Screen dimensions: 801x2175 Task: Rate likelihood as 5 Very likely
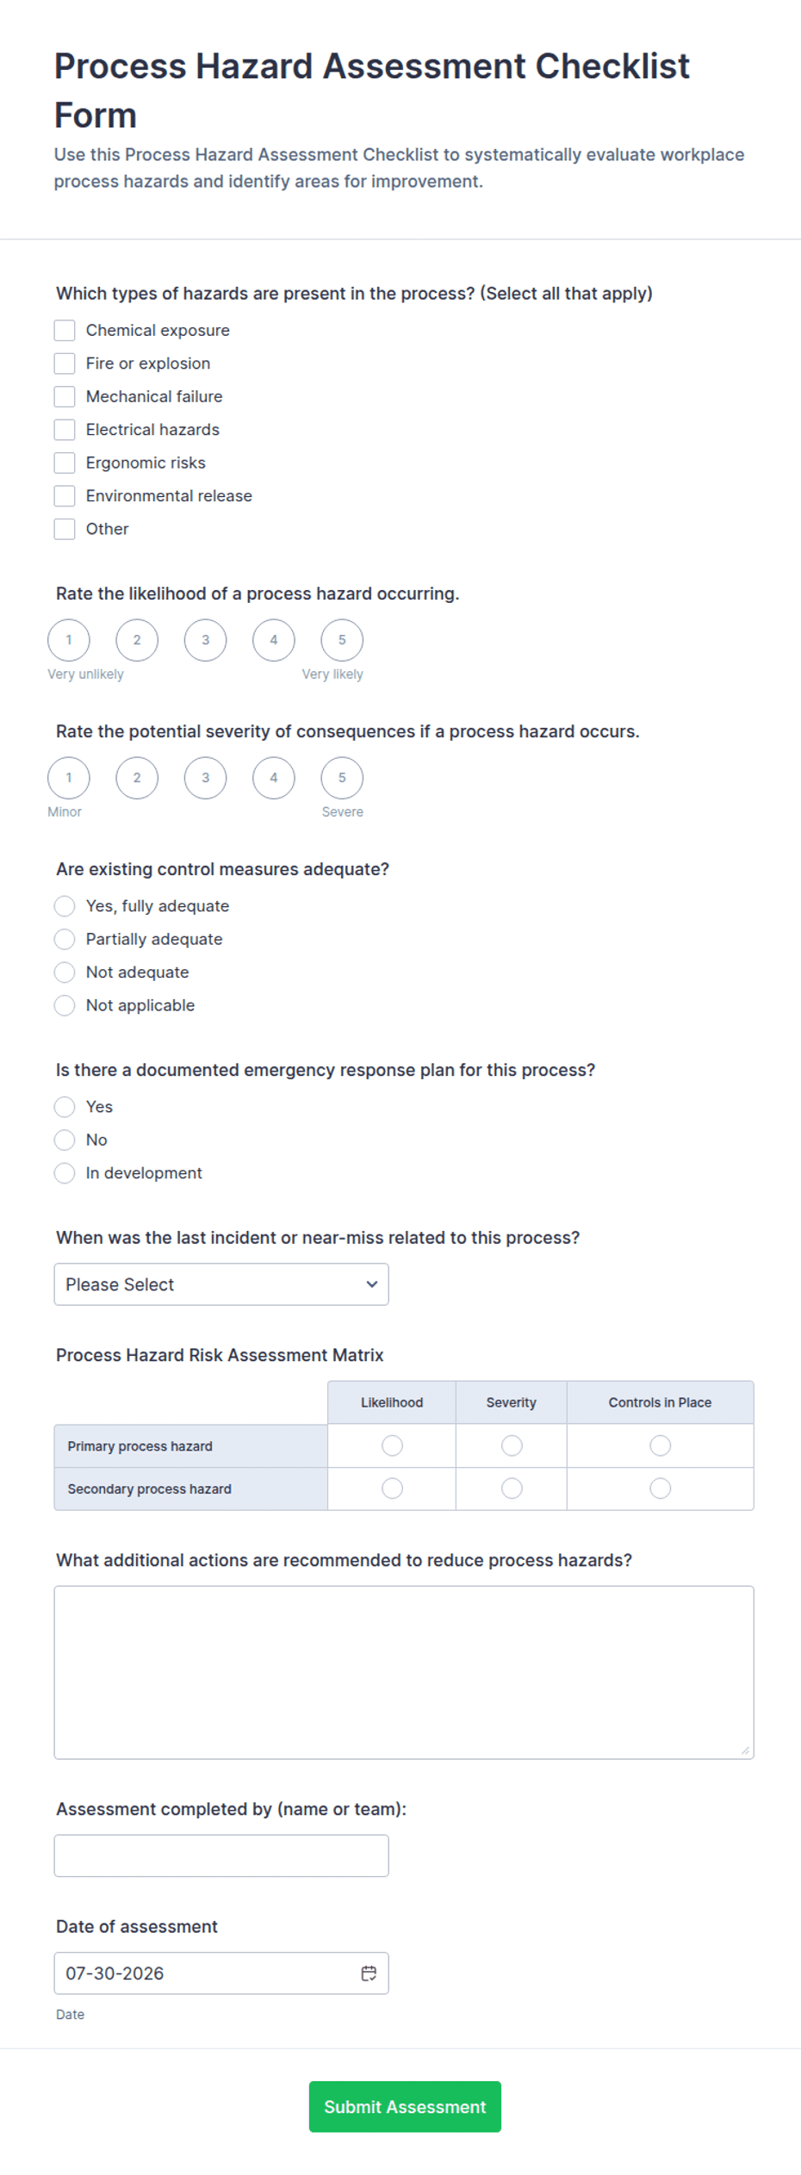tap(342, 640)
